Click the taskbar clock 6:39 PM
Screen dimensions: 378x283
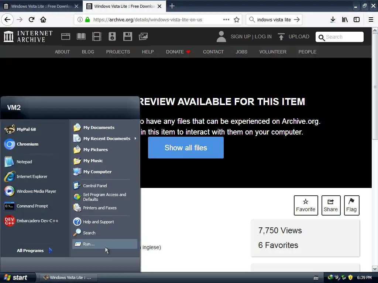coord(364,277)
